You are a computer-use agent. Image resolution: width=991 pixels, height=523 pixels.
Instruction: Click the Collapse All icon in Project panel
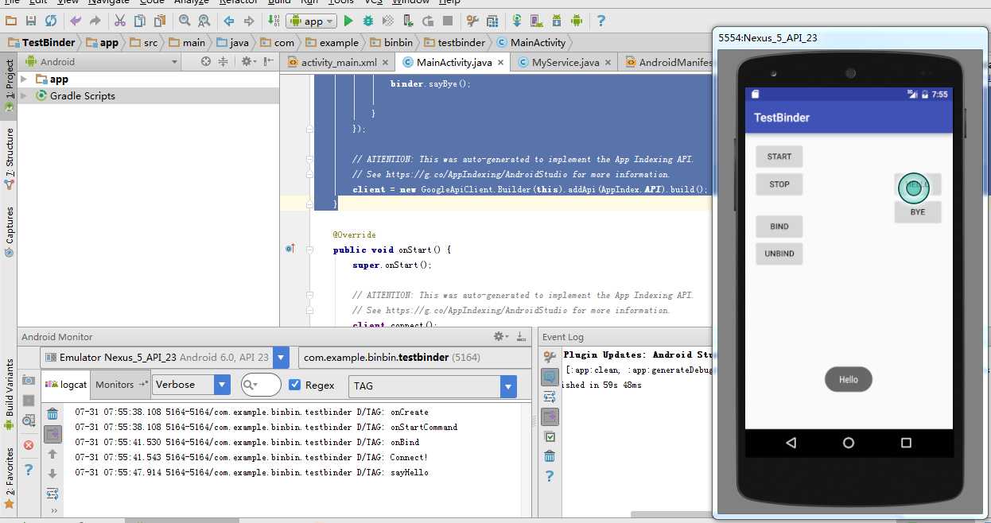tap(223, 61)
